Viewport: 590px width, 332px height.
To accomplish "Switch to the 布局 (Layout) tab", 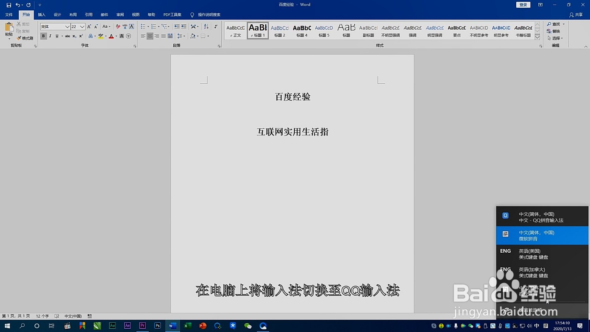I will coord(73,15).
